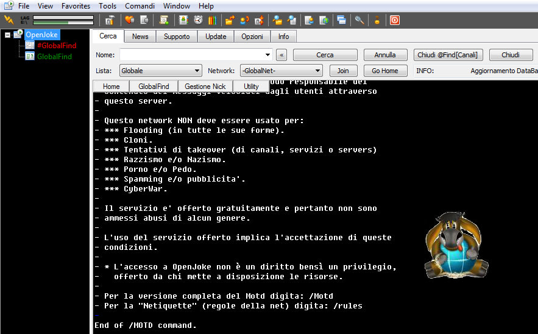Open the Nome combo box dropdown arrow
This screenshot has height=334, width=538.
click(x=267, y=55)
